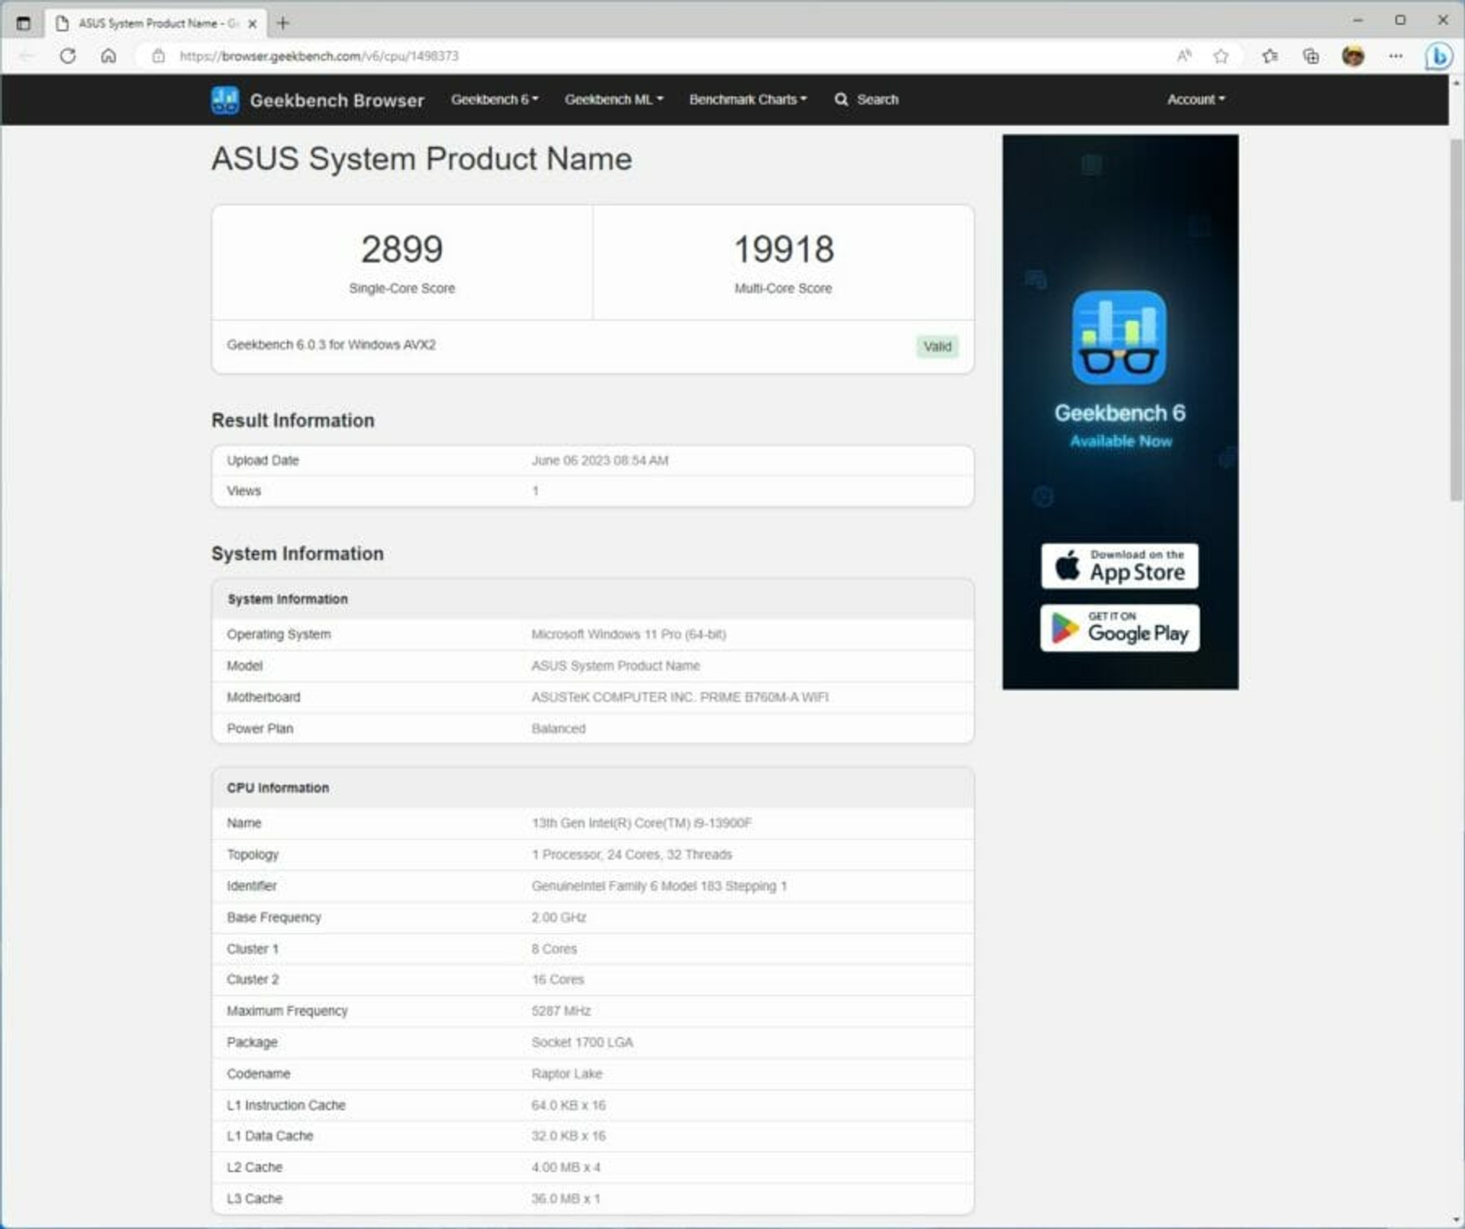Click Download on the App Store button
This screenshot has width=1465, height=1229.
pyautogui.click(x=1119, y=565)
